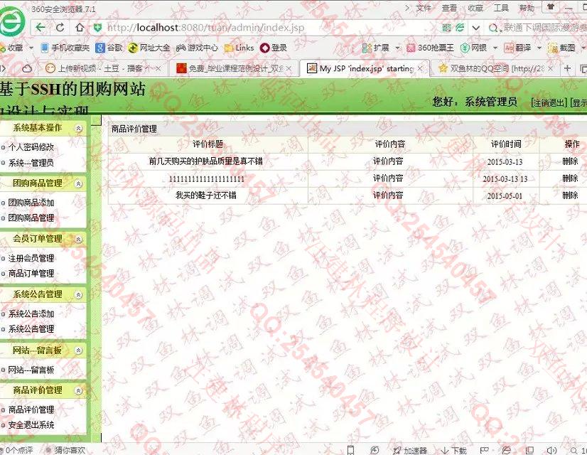The height and width of the screenshot is (455, 587).
Task: Collapse the 系统基本操作 panel
Action: (x=79, y=129)
